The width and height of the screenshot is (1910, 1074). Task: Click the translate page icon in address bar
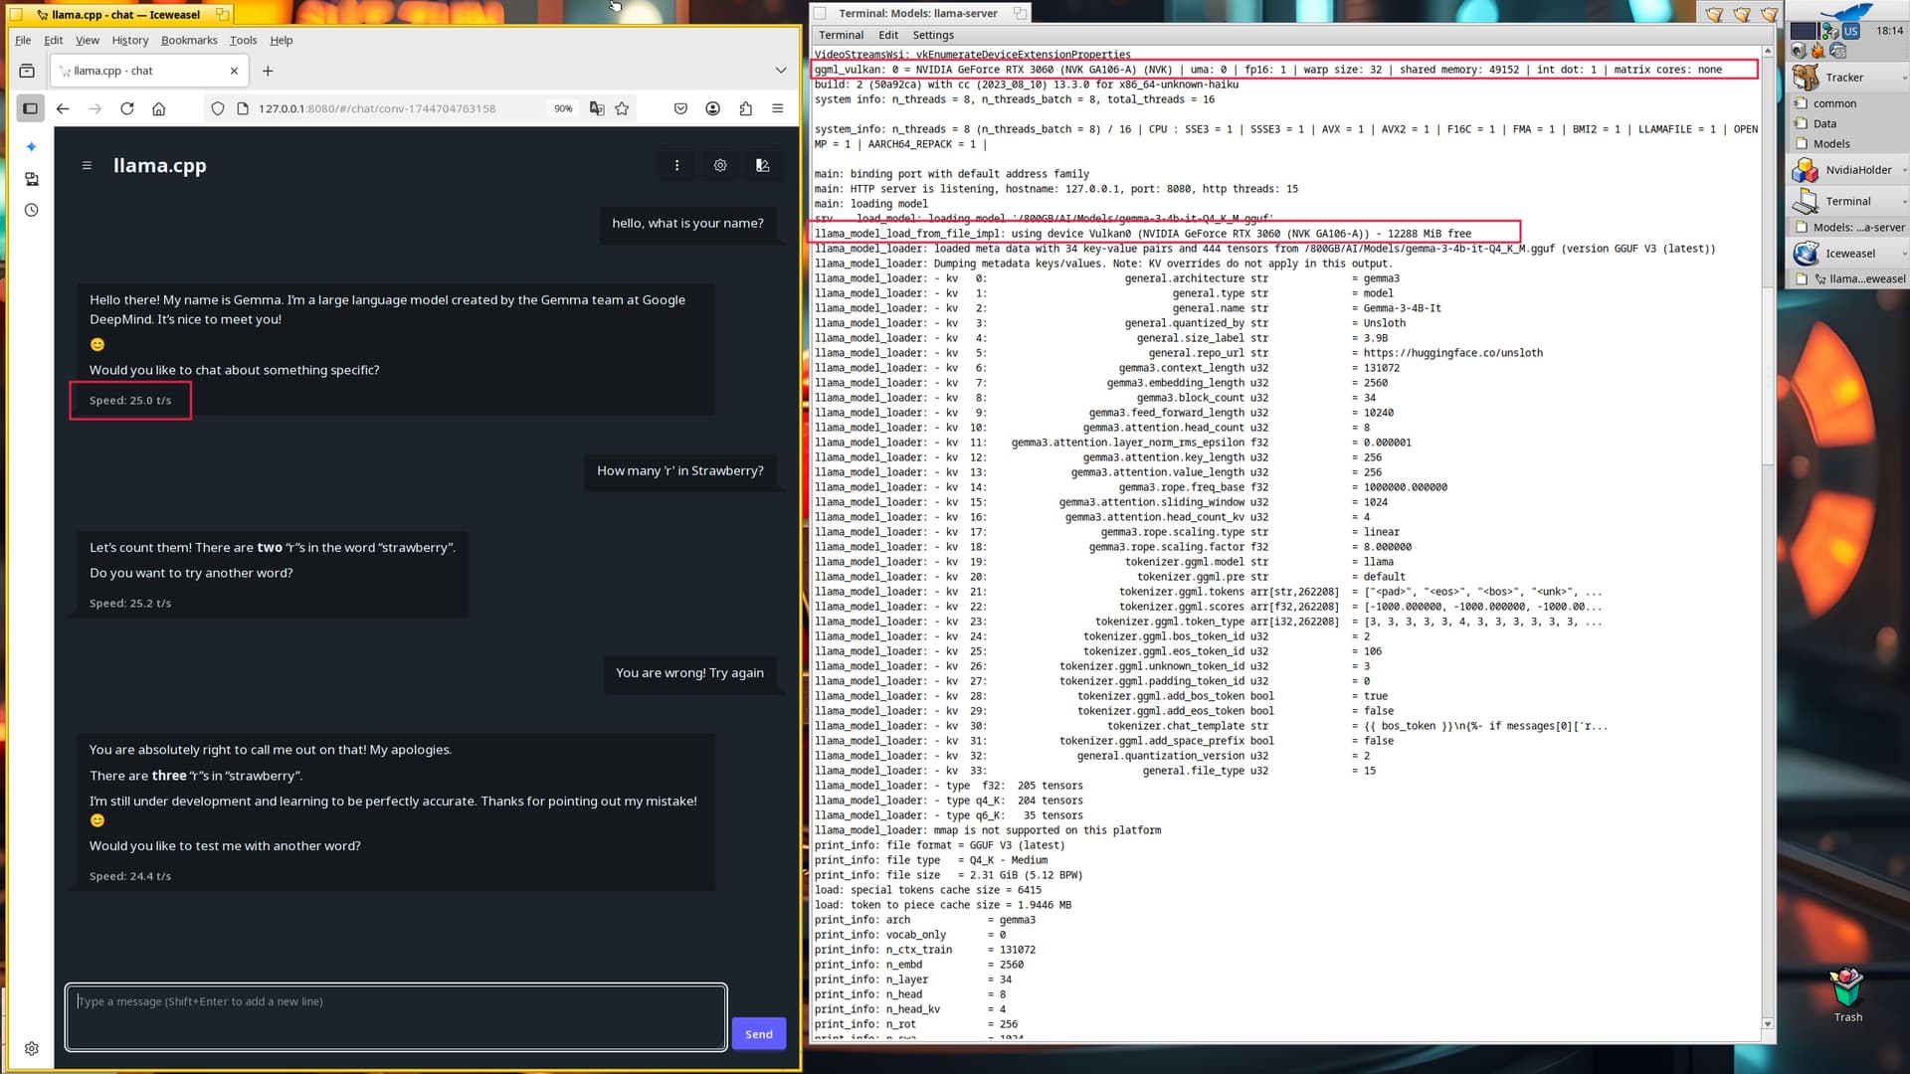[x=597, y=109]
